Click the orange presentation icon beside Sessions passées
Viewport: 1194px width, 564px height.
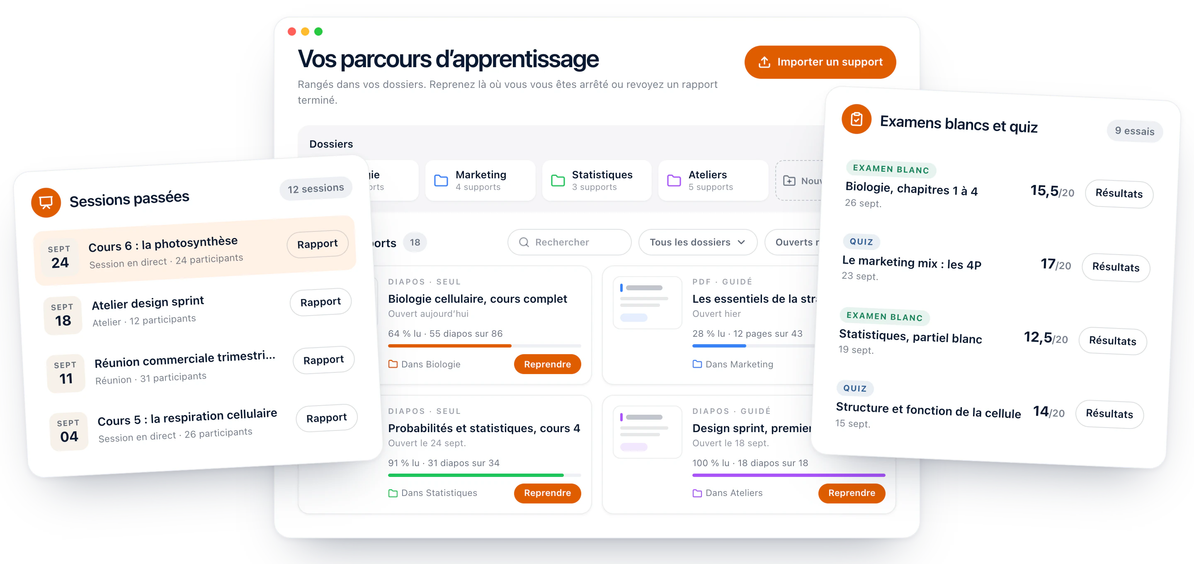(x=46, y=202)
